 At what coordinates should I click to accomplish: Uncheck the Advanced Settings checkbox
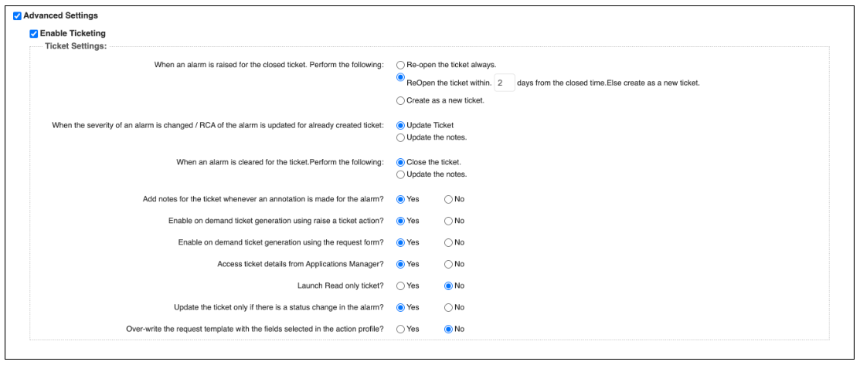(x=17, y=16)
